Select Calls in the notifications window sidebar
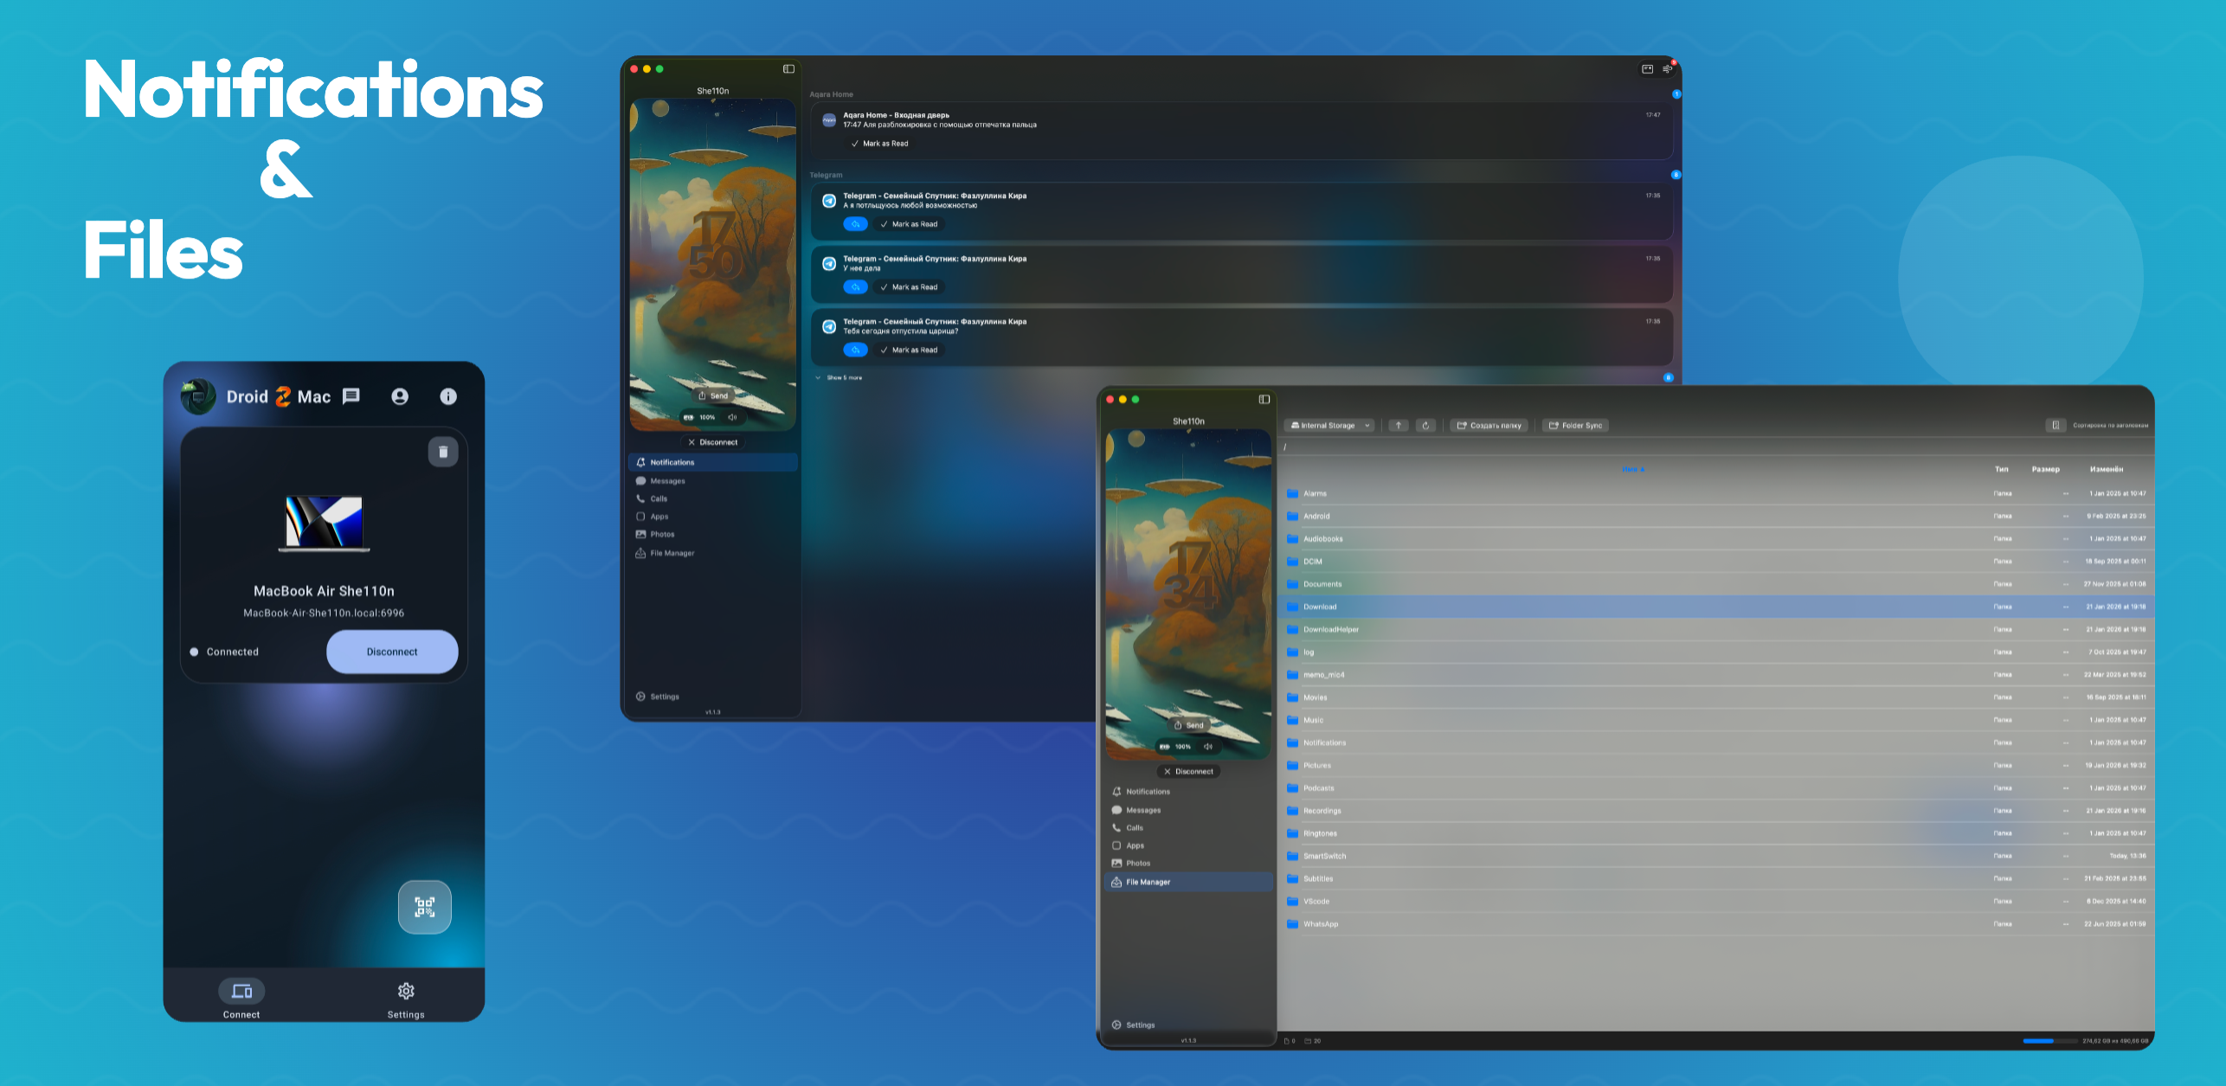The image size is (2226, 1086). 713,499
